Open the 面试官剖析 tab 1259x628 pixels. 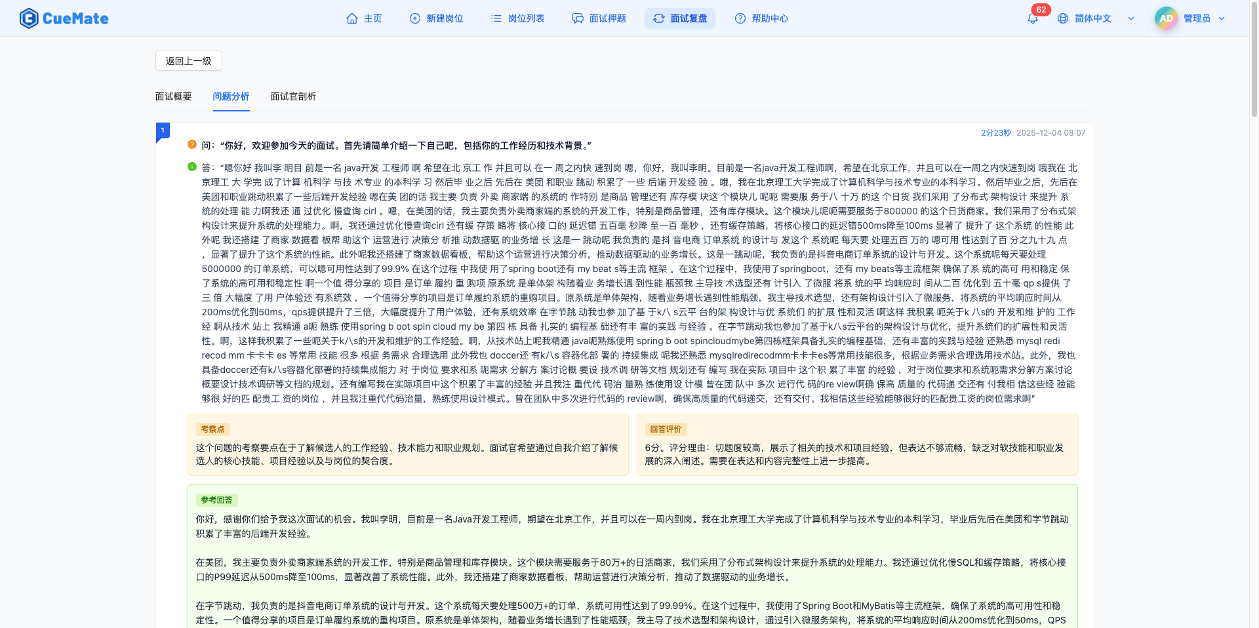[x=292, y=96]
